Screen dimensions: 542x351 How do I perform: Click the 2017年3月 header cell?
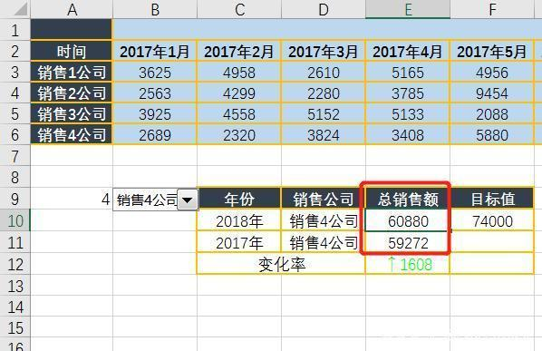pyautogui.click(x=324, y=52)
